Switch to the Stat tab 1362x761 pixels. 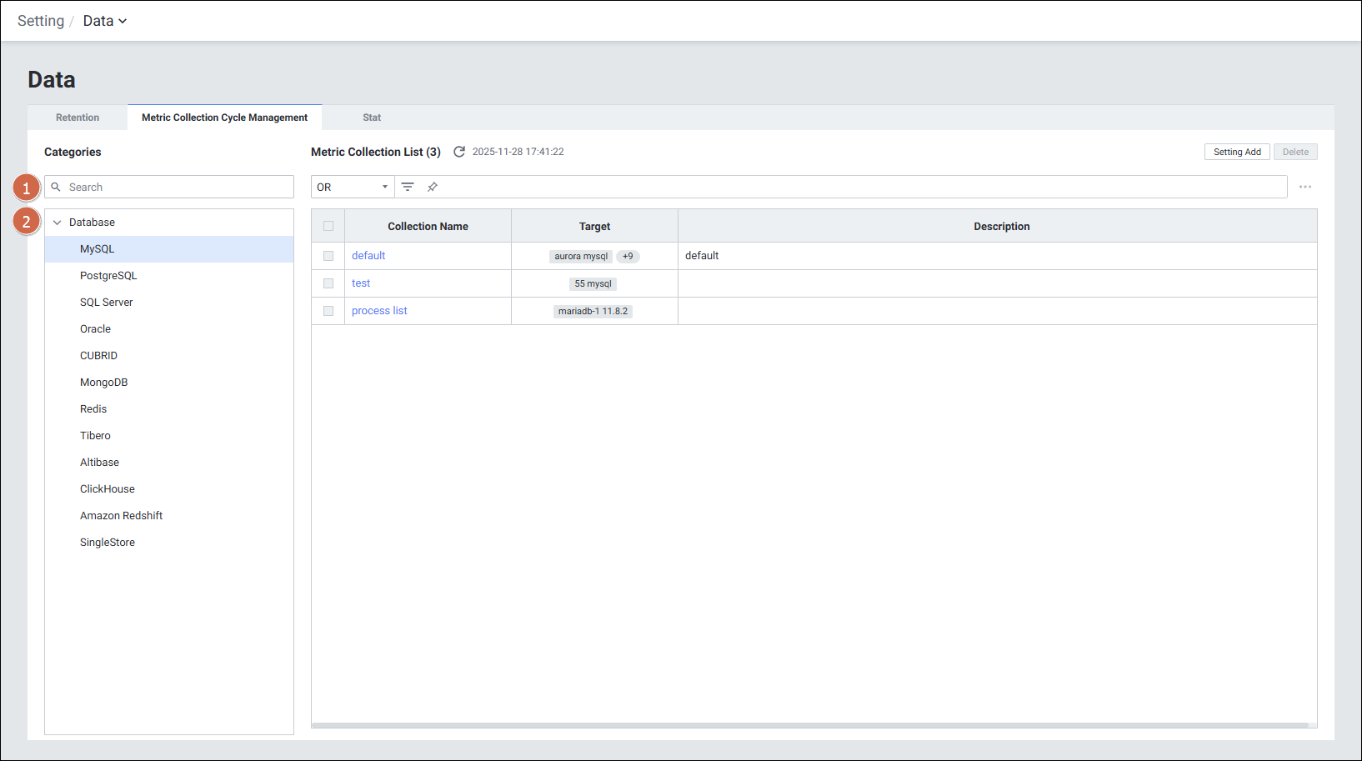372,118
